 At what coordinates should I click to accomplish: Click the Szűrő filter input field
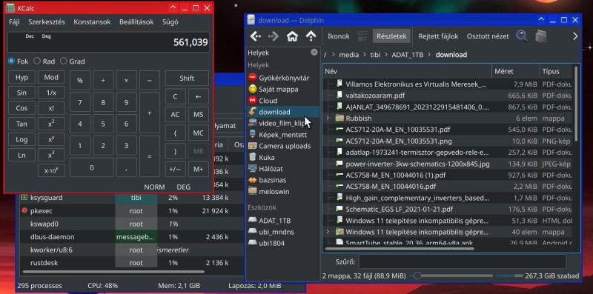click(462, 261)
